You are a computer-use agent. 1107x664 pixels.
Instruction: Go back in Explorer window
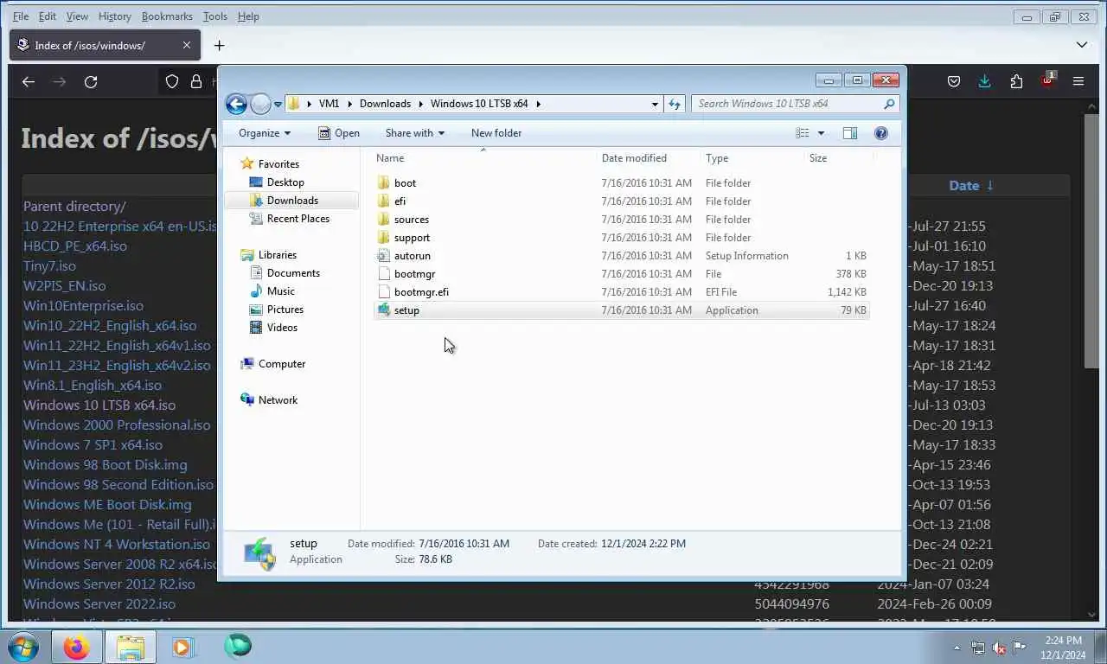(x=236, y=104)
